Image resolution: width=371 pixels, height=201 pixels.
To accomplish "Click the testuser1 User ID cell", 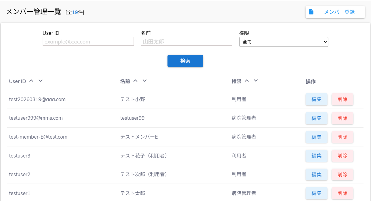I will (x=20, y=193).
